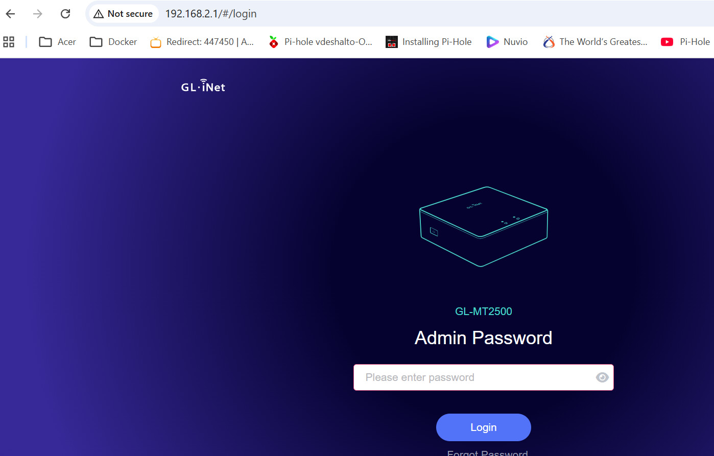Reload the page with refresh icon

(65, 14)
